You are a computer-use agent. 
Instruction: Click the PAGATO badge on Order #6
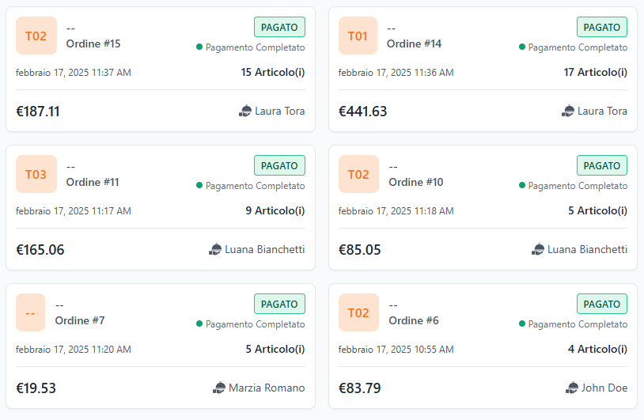[601, 304]
